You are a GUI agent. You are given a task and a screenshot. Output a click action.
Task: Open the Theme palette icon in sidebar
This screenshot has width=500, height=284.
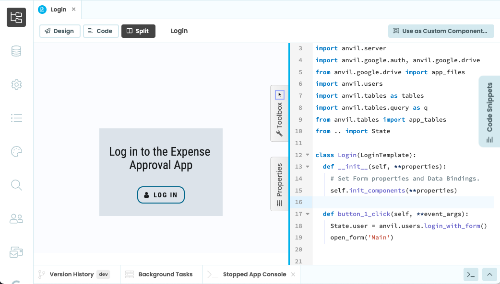coord(16,152)
